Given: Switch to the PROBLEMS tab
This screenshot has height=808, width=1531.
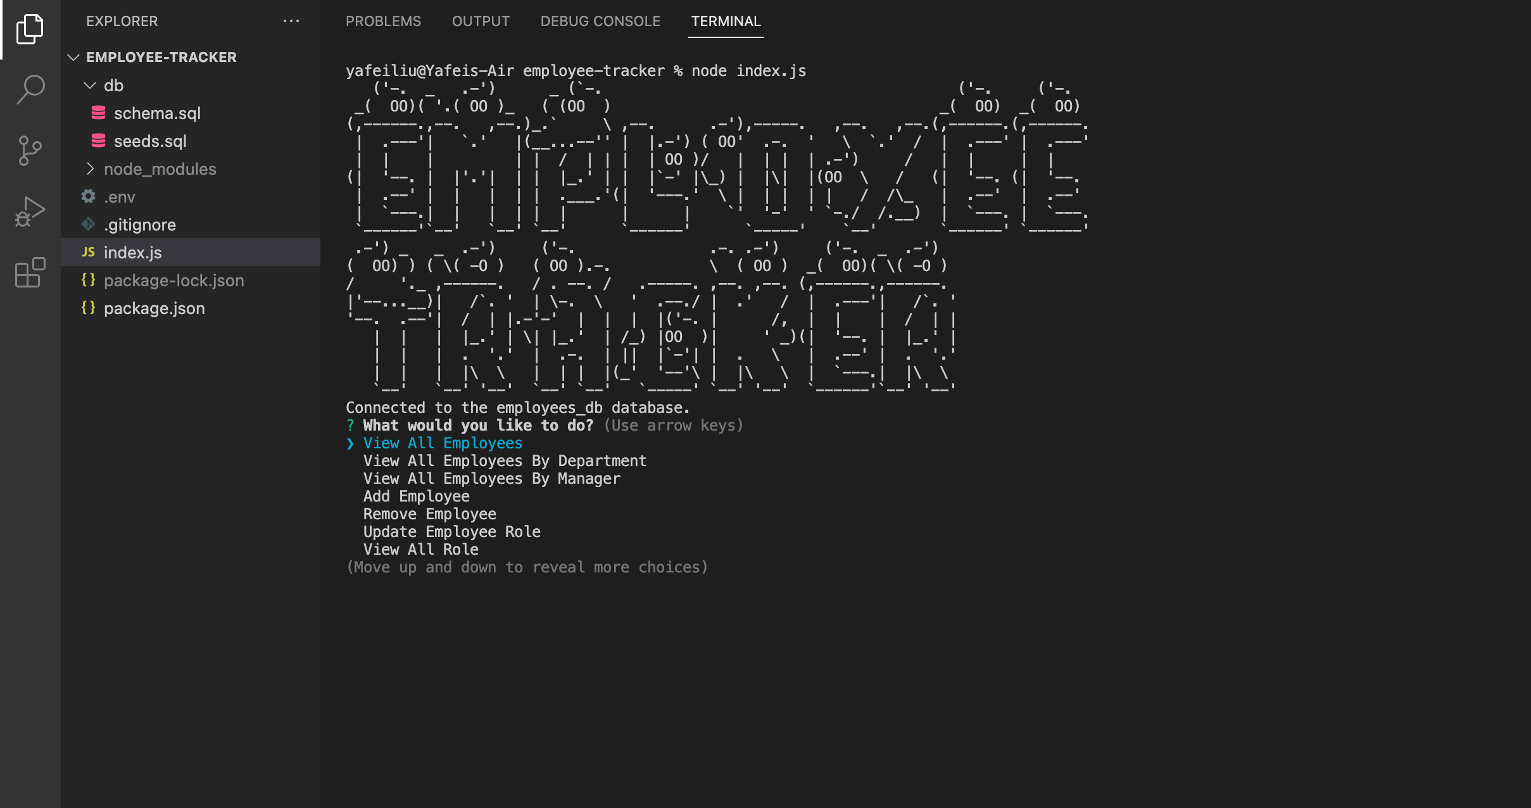Looking at the screenshot, I should 383,22.
